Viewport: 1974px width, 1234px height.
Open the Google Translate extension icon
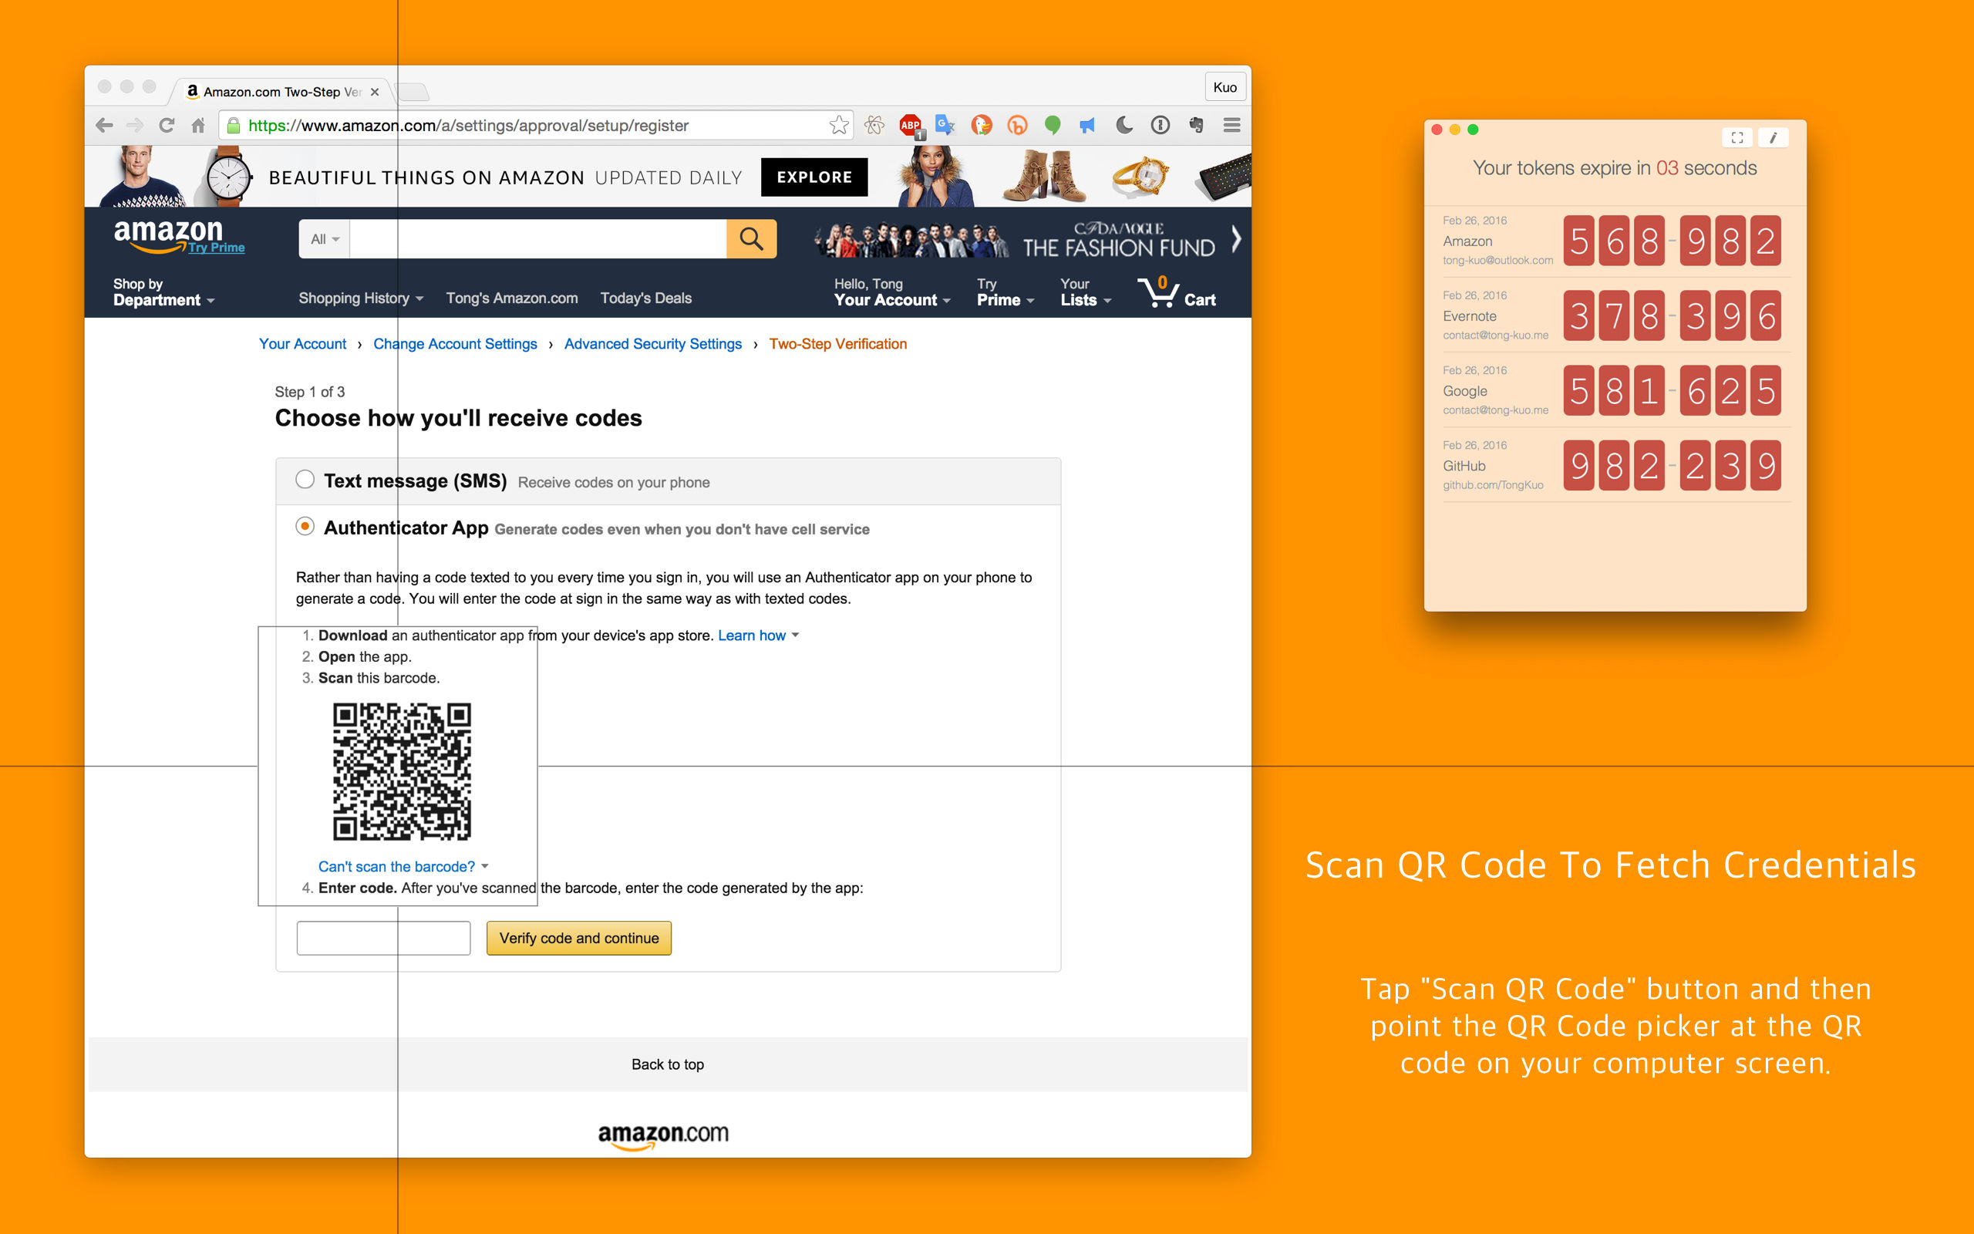click(945, 124)
